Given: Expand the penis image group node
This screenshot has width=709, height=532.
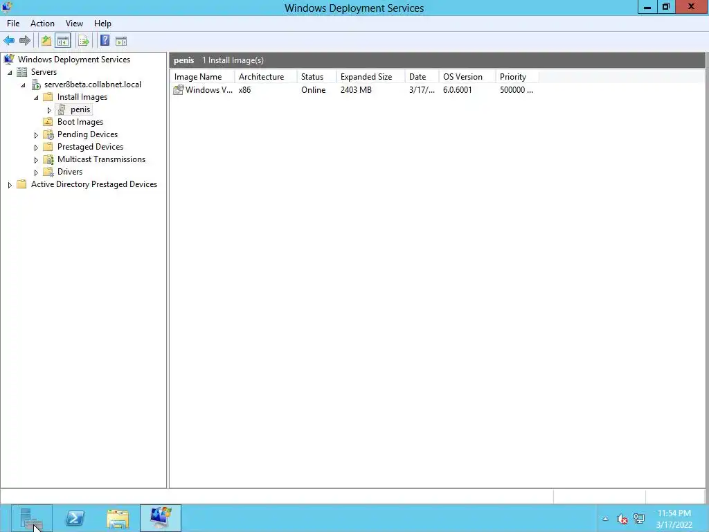Looking at the screenshot, I should (49, 110).
